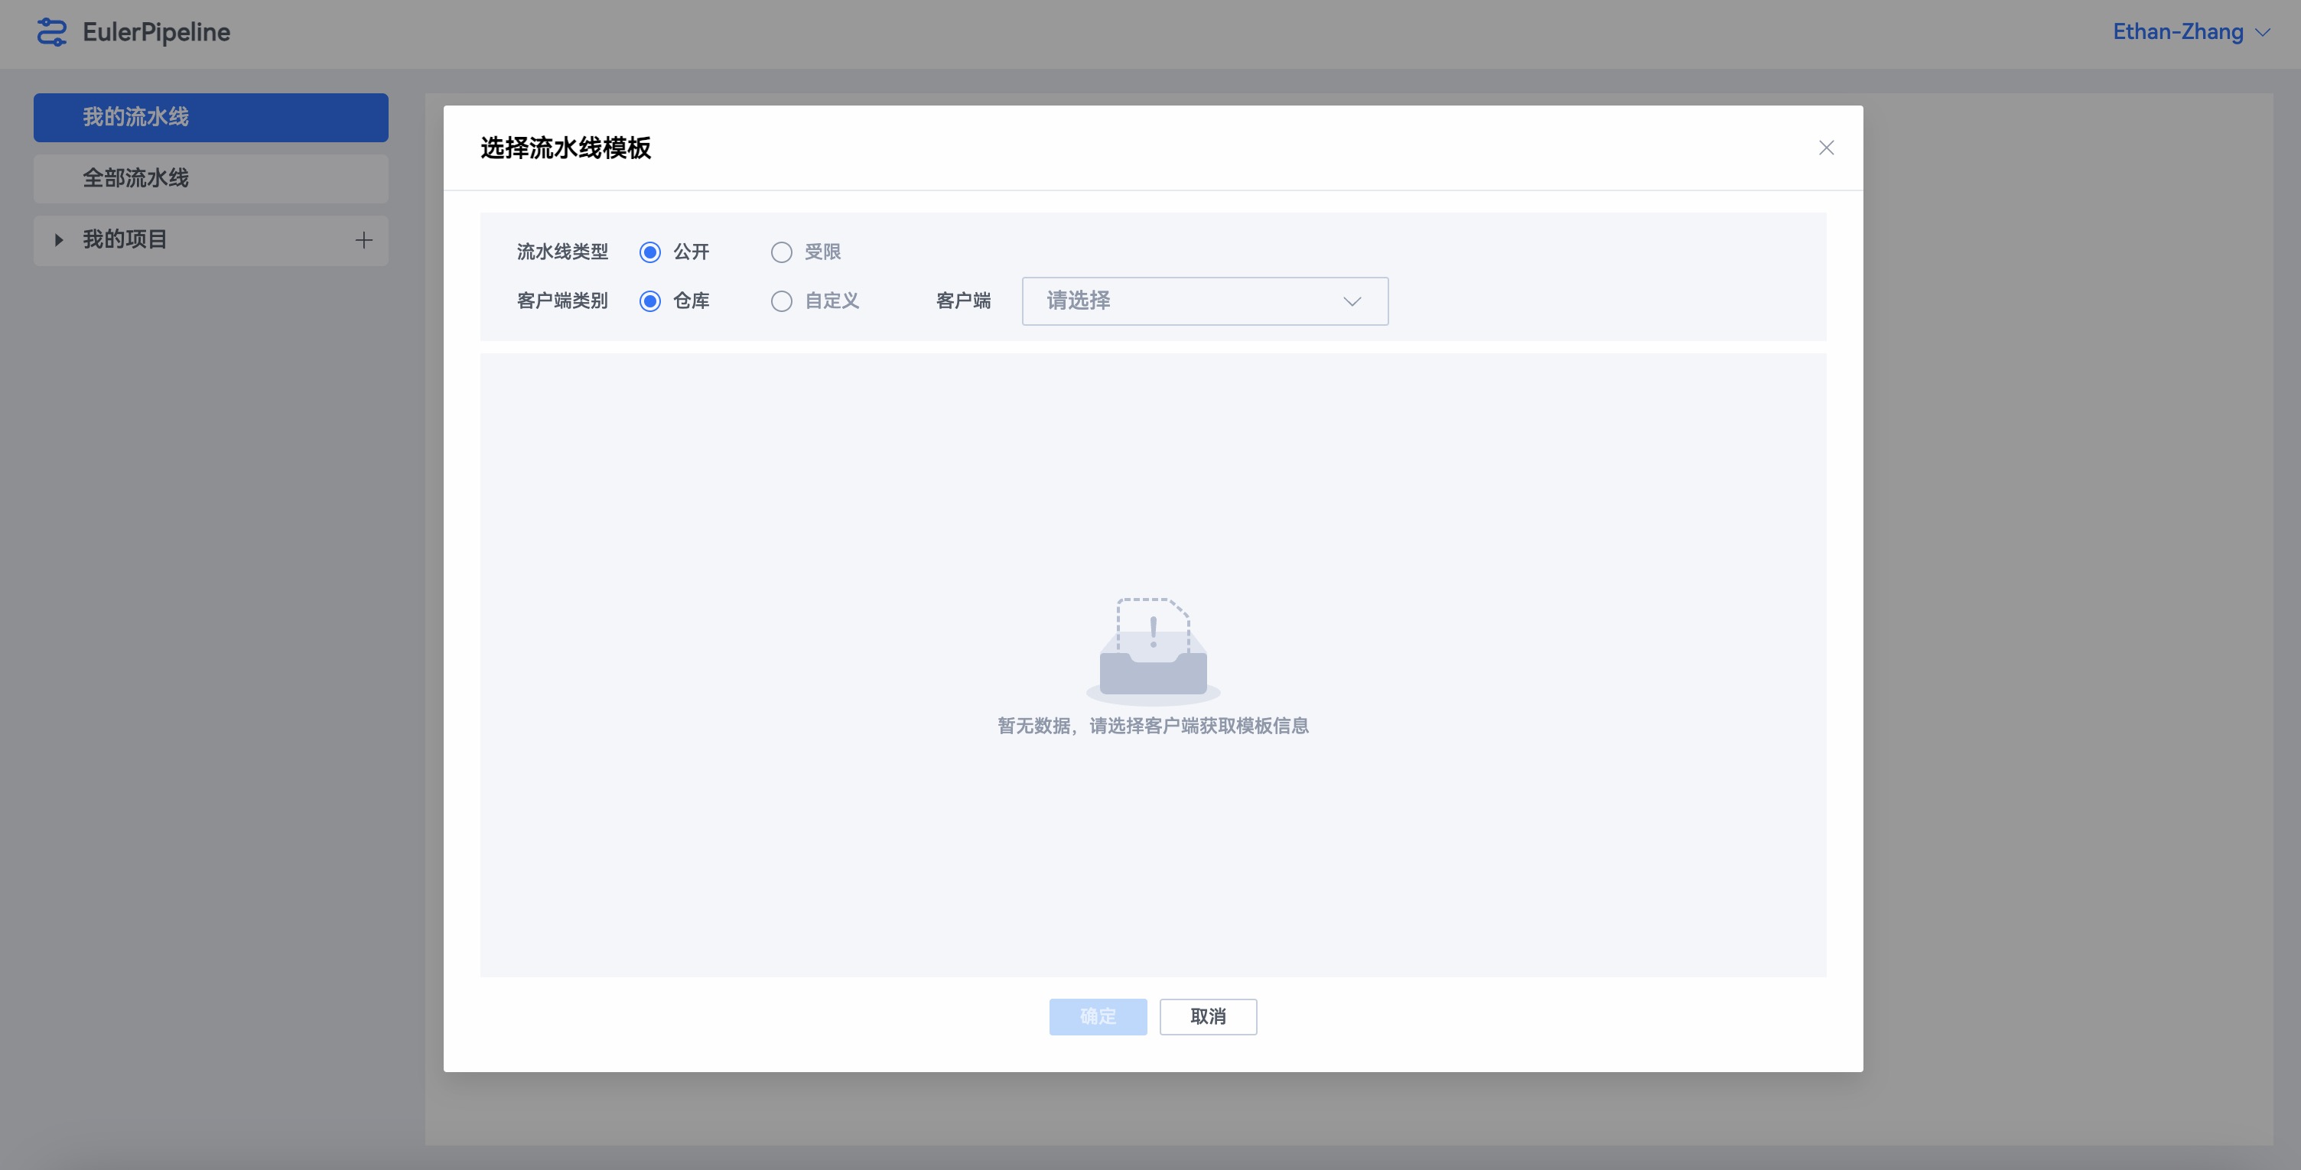Image resolution: width=2301 pixels, height=1170 pixels.
Task: Click the 暂无数据 empty hint text
Action: [x=1152, y=726]
